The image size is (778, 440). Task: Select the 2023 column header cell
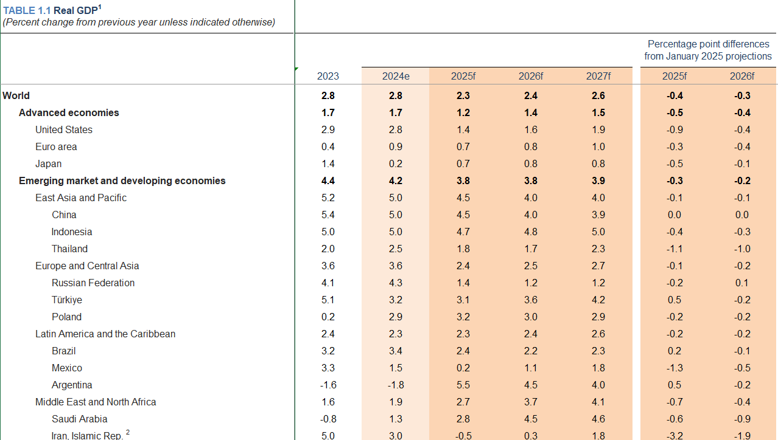328,76
